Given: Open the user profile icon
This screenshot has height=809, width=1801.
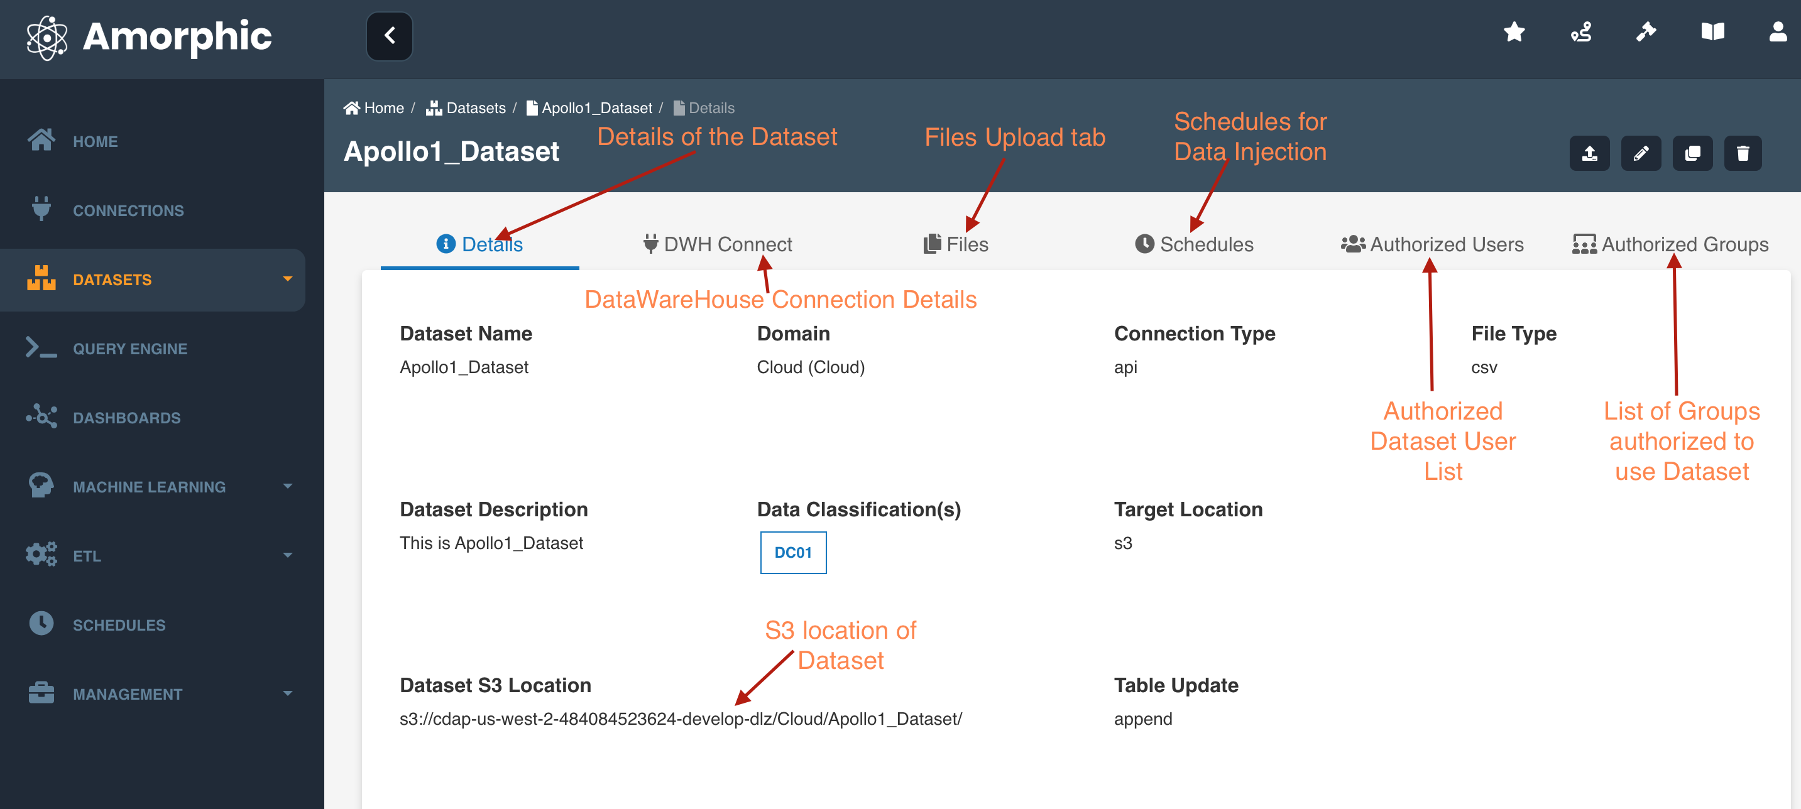Looking at the screenshot, I should click(x=1778, y=32).
